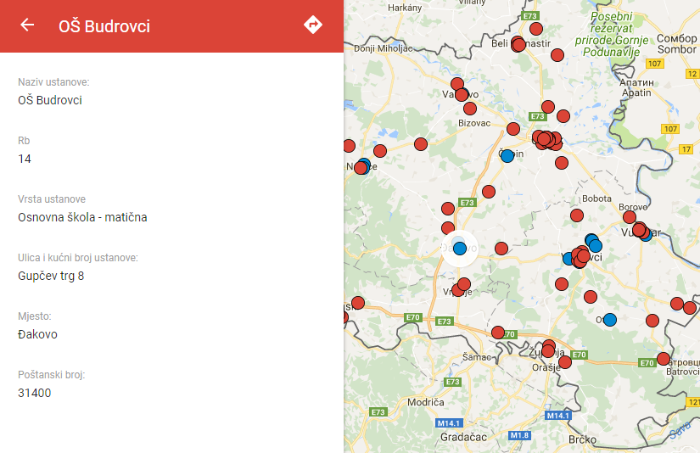700x453 pixels.
Task: Click the Bobota map label
Action: (x=596, y=199)
